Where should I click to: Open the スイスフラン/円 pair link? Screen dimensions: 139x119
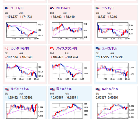(67, 48)
